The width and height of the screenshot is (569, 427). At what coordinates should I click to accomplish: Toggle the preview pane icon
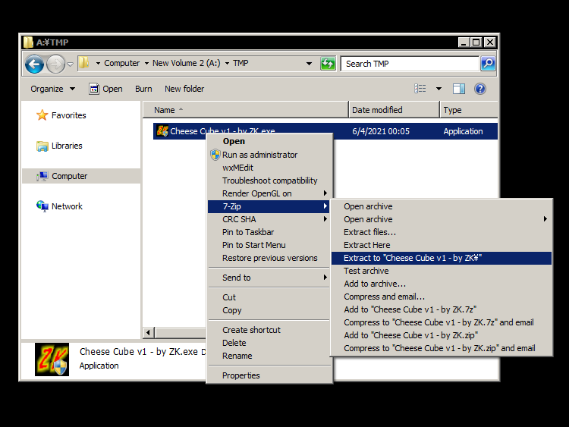(x=459, y=89)
